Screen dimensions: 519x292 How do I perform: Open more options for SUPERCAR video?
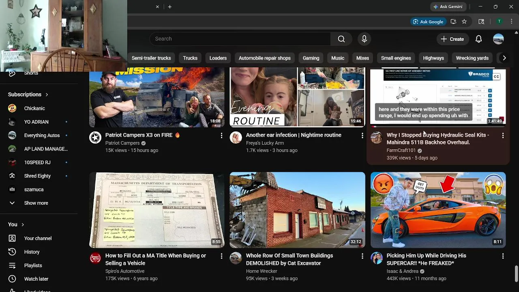click(x=503, y=256)
